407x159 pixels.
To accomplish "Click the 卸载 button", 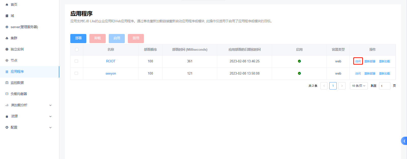I will [98, 38].
